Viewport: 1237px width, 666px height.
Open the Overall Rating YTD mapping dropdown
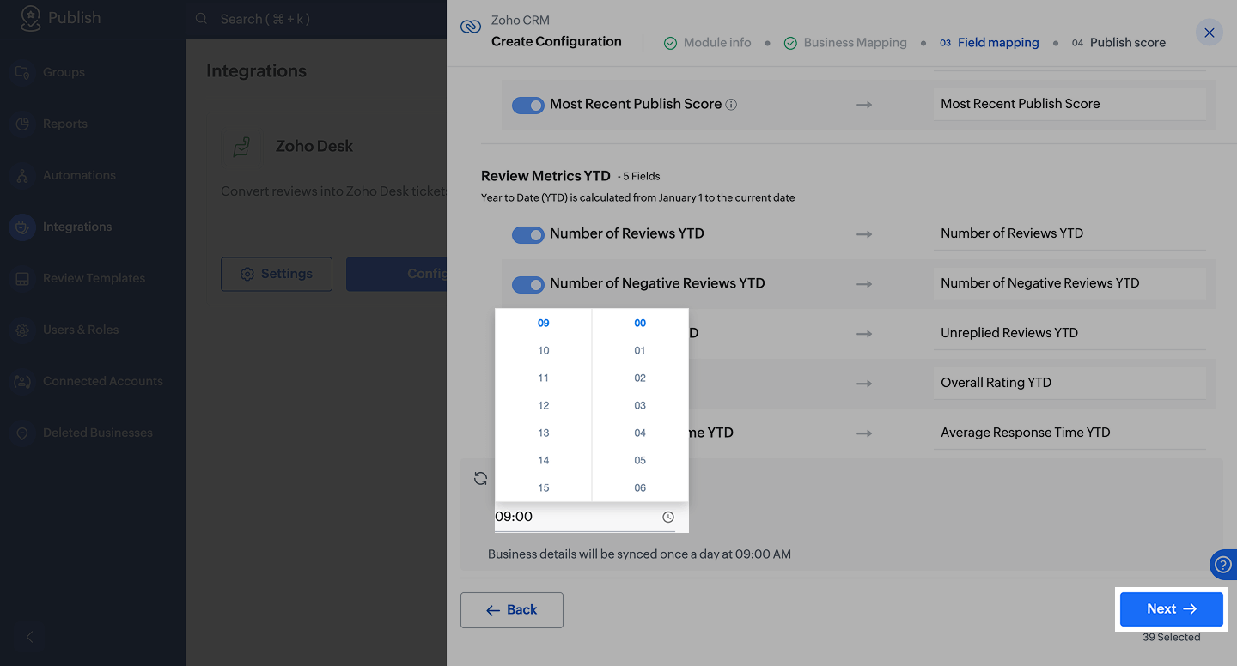[1069, 383]
